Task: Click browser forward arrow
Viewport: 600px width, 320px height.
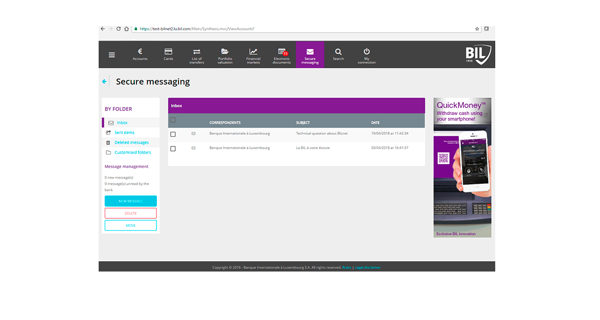Action: (x=110, y=29)
